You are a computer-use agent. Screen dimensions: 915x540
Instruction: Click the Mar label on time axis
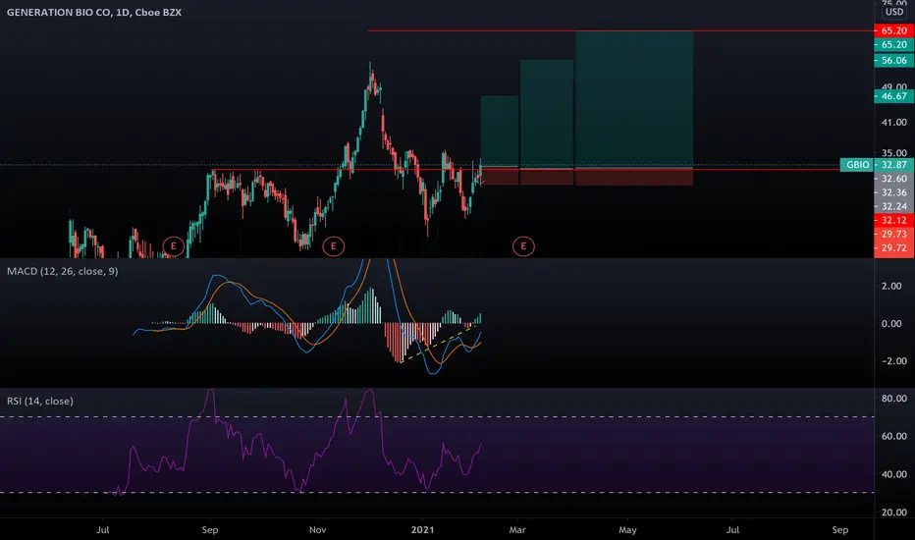[517, 530]
